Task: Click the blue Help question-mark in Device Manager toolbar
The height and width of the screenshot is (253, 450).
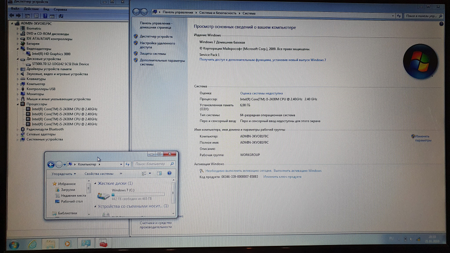Action: coord(45,16)
